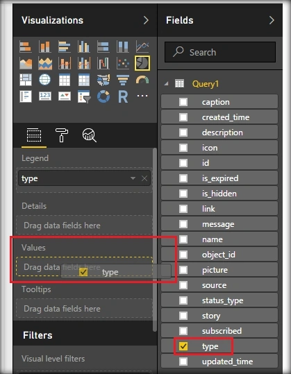Select the funnel chart icon
291x374 pixels.
[x=123, y=80]
